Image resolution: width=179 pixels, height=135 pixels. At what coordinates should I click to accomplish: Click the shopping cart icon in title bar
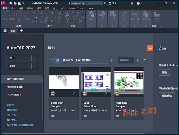[132, 3]
